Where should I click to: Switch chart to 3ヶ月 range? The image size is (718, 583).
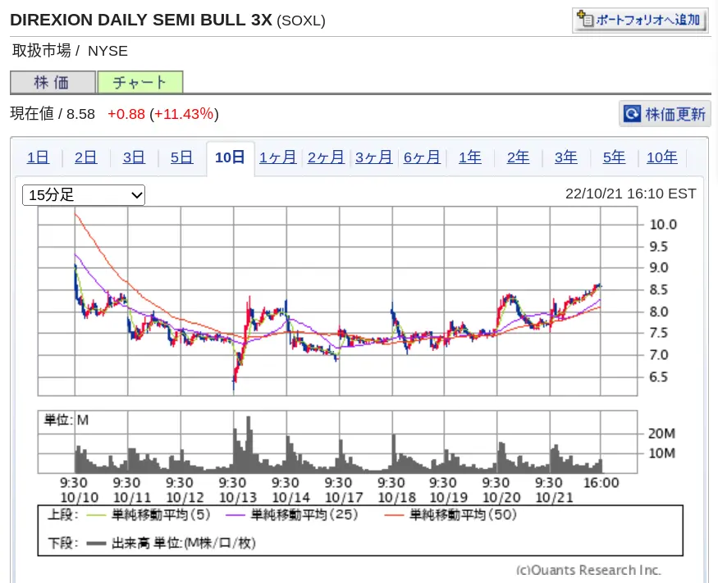(374, 157)
